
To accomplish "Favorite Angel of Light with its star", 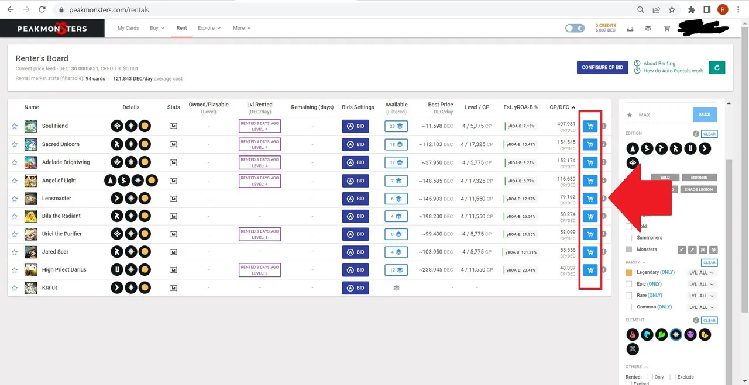I will pyautogui.click(x=15, y=181).
